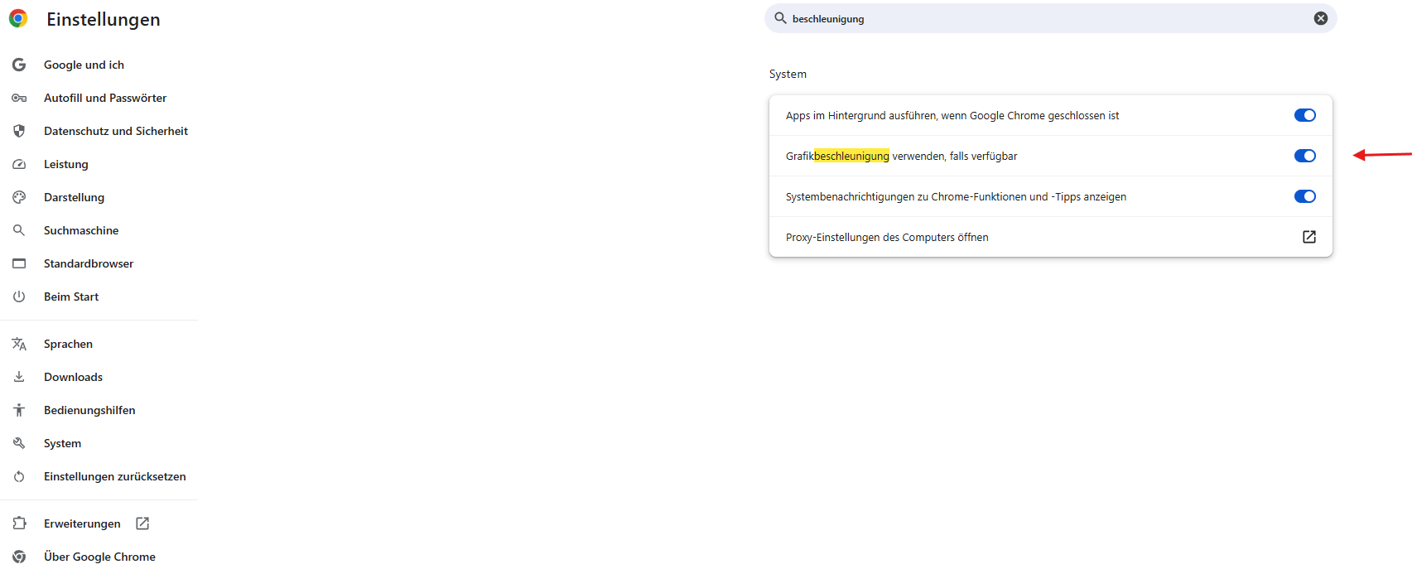
Task: Open Beim Start settings
Action: coord(71,297)
